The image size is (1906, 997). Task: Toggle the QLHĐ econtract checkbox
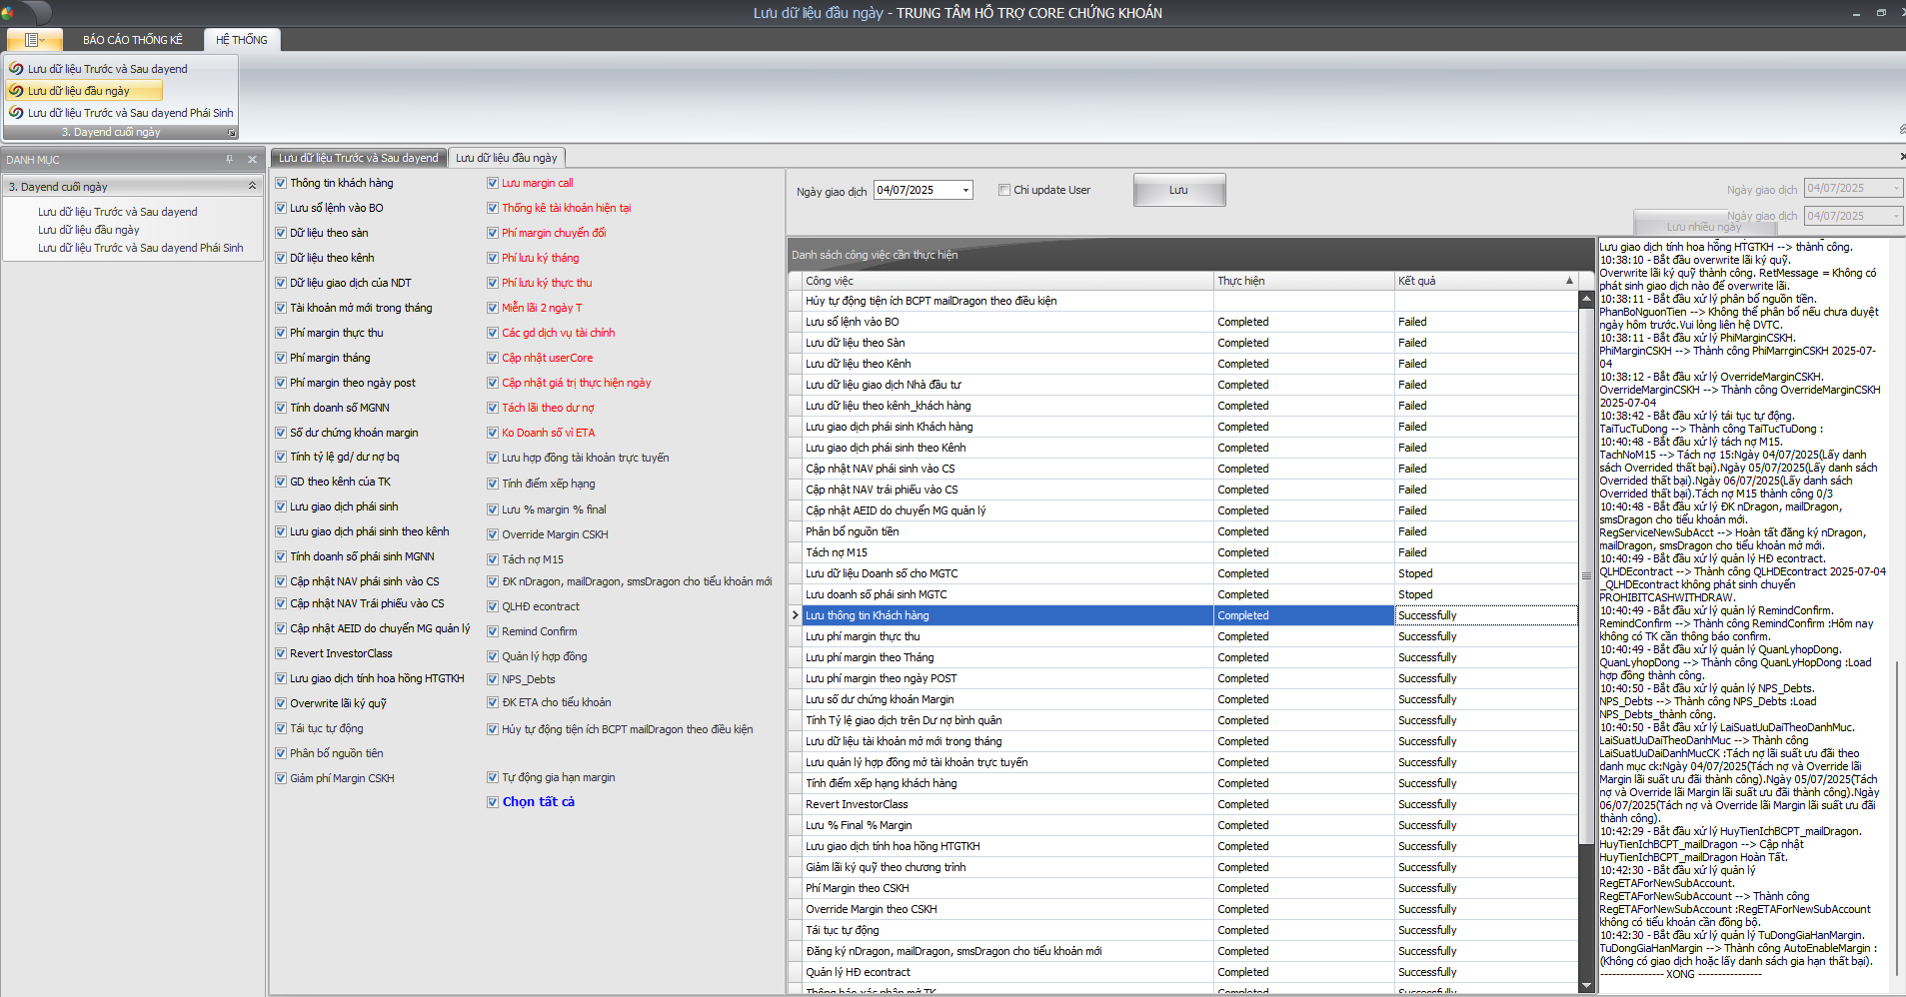tap(493, 606)
